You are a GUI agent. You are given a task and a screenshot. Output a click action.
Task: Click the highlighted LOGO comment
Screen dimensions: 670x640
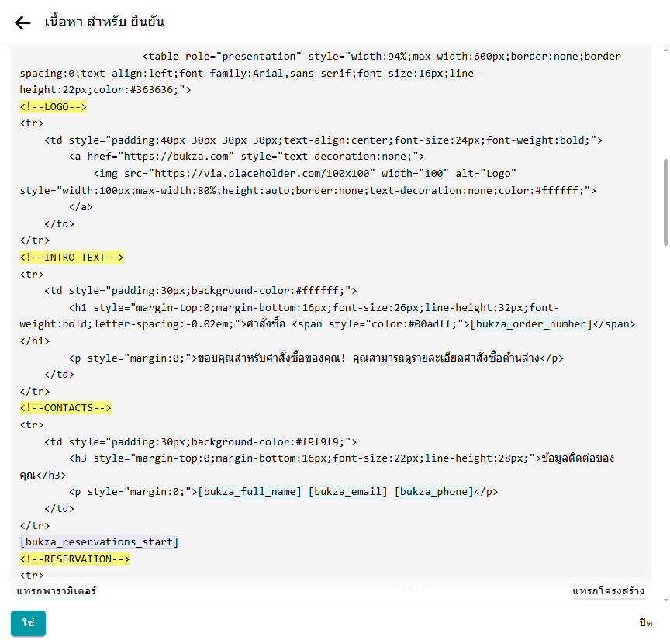point(54,107)
